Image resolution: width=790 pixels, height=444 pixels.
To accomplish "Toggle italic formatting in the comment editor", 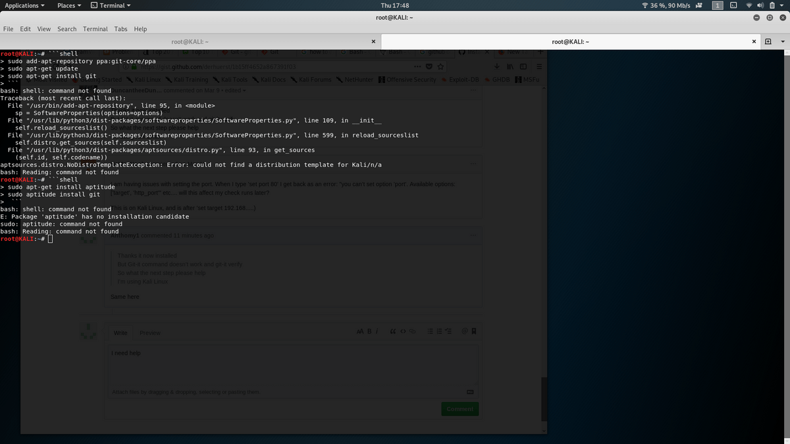I will click(377, 332).
